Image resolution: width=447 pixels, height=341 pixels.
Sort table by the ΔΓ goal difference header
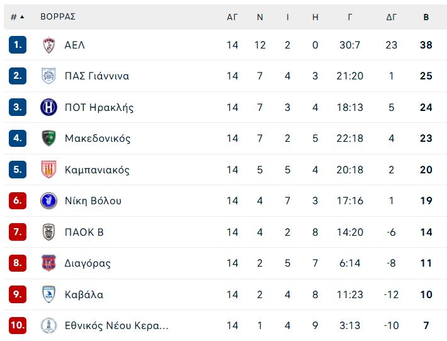click(391, 17)
